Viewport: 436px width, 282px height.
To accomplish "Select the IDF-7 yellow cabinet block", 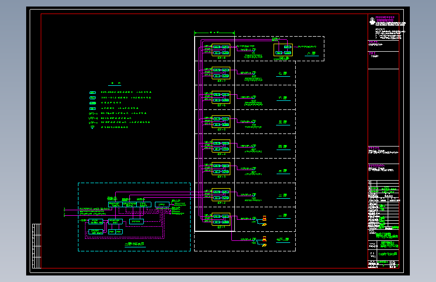I will pos(221,73).
